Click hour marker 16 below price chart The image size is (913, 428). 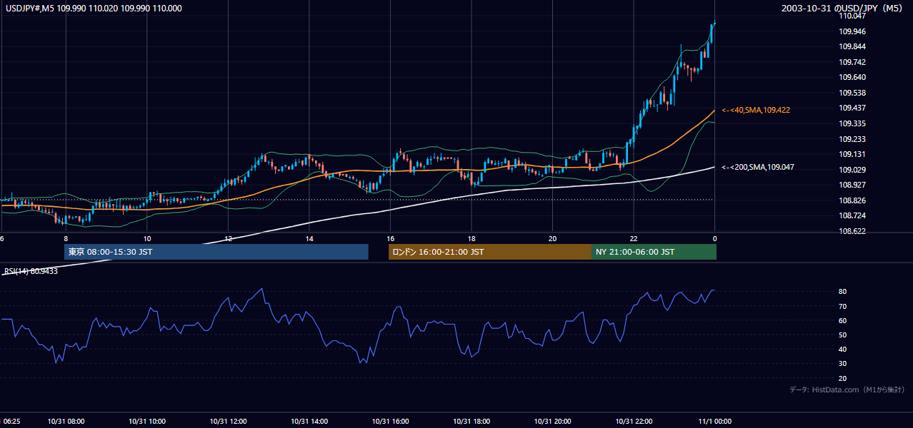click(390, 238)
